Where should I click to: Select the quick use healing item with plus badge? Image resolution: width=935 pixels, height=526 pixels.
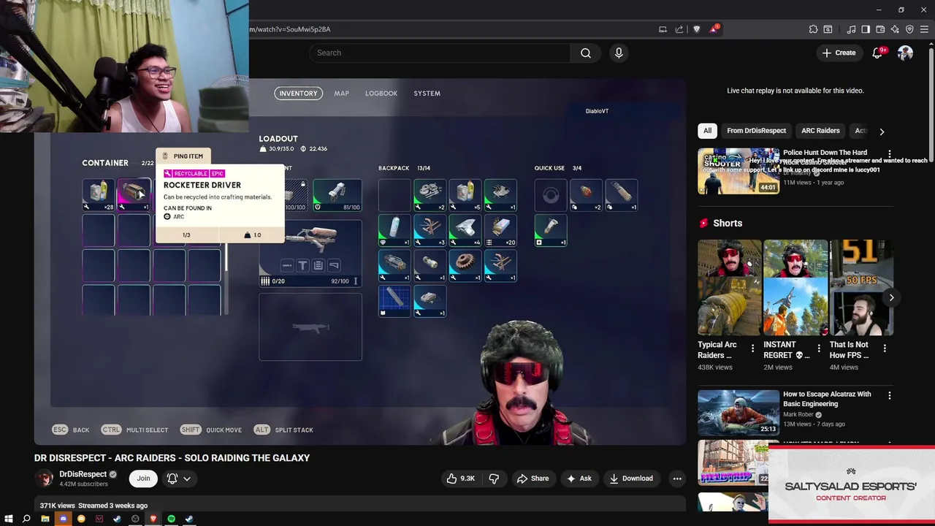[551, 230]
